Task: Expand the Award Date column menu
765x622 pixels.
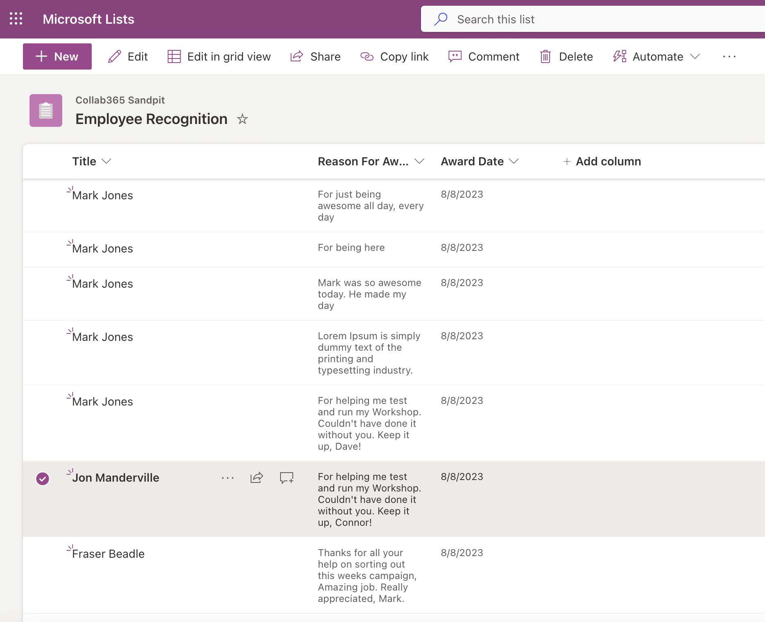Action: click(x=515, y=161)
